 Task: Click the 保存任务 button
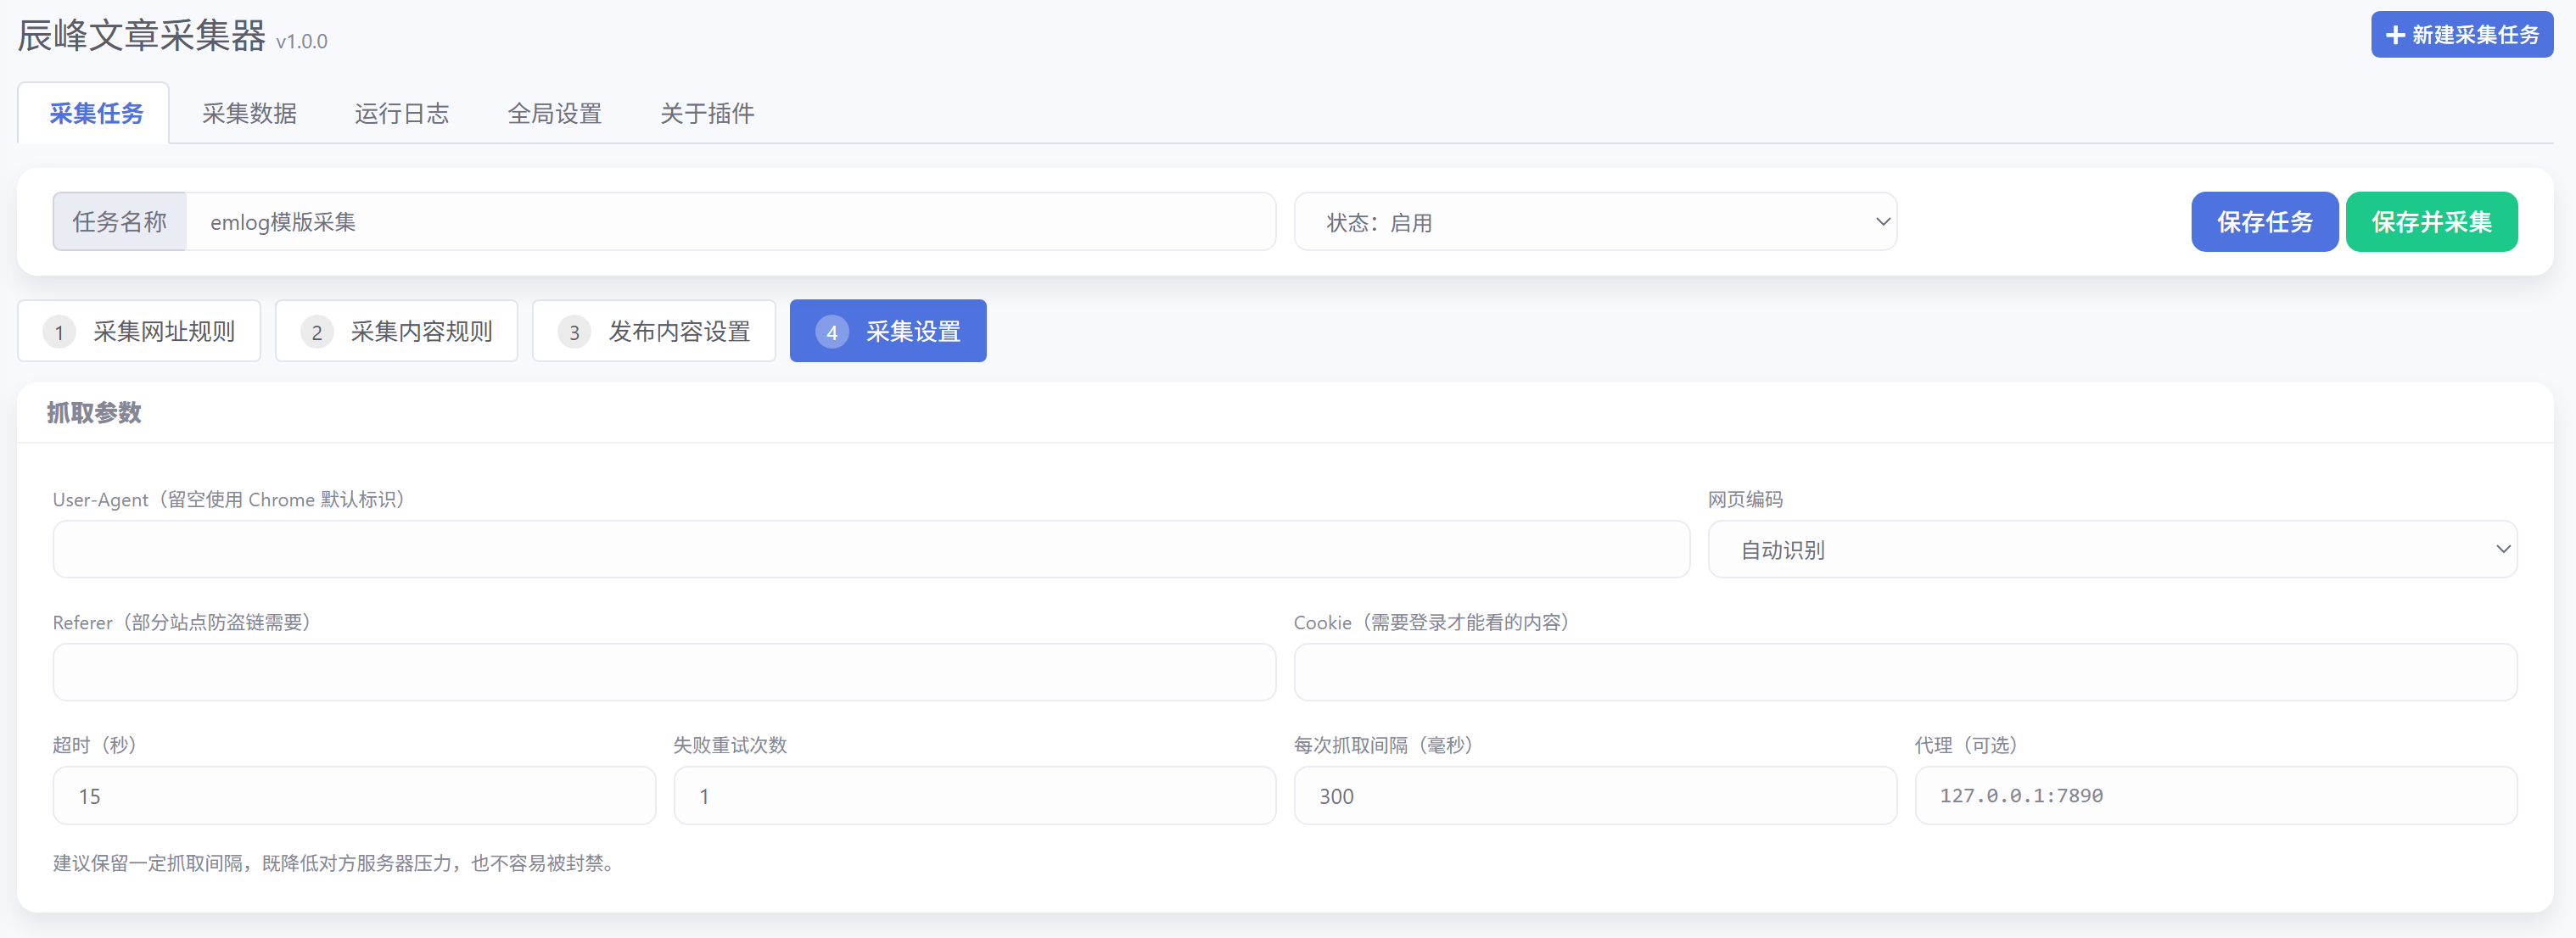2264,222
